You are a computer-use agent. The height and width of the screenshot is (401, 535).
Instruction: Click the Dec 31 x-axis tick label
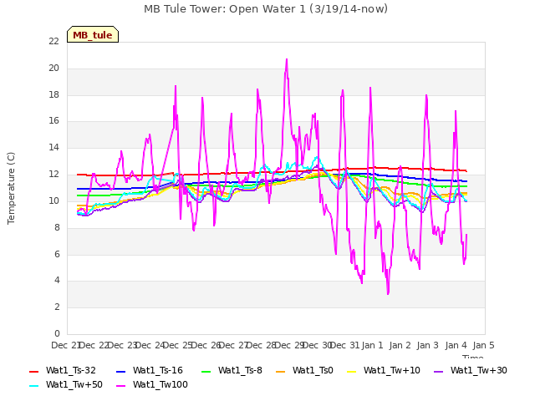pos(345,345)
